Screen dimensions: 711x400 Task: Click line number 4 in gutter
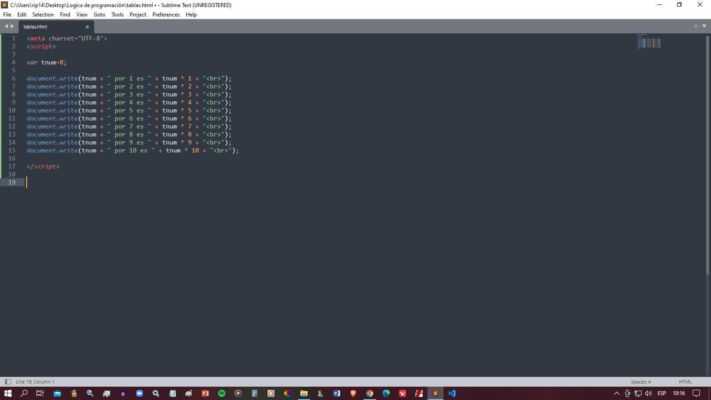pos(13,62)
